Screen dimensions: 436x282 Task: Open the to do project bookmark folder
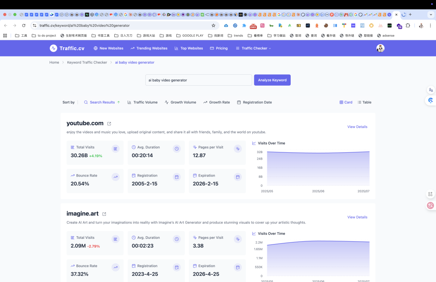(x=44, y=36)
